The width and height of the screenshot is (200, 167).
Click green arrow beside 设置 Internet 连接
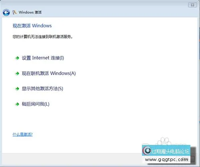tap(17, 58)
